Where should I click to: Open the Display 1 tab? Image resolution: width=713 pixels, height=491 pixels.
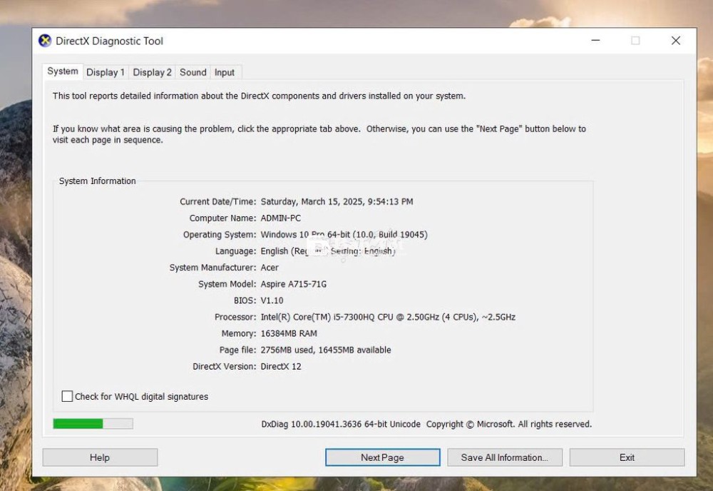[x=106, y=72]
